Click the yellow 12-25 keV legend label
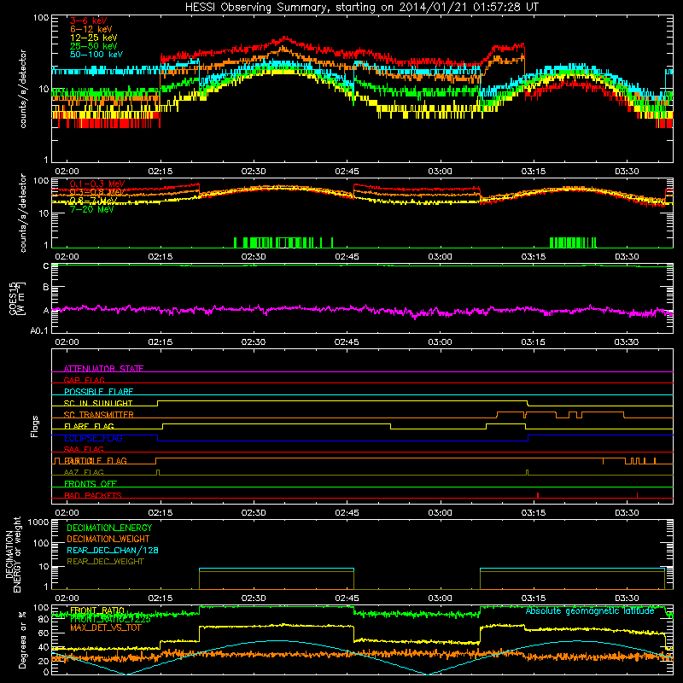Screen dimensions: 683x683 point(94,38)
